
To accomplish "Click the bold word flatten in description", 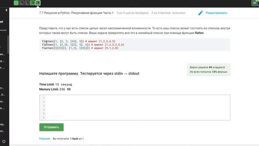I will coord(199,33).
